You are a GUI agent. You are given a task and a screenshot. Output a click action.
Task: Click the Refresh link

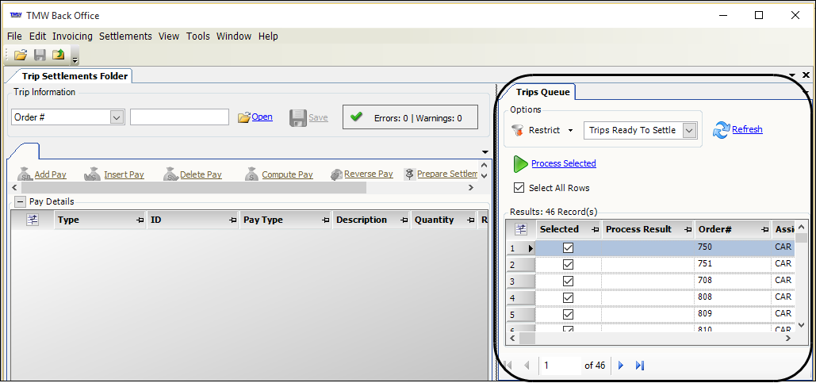point(747,129)
